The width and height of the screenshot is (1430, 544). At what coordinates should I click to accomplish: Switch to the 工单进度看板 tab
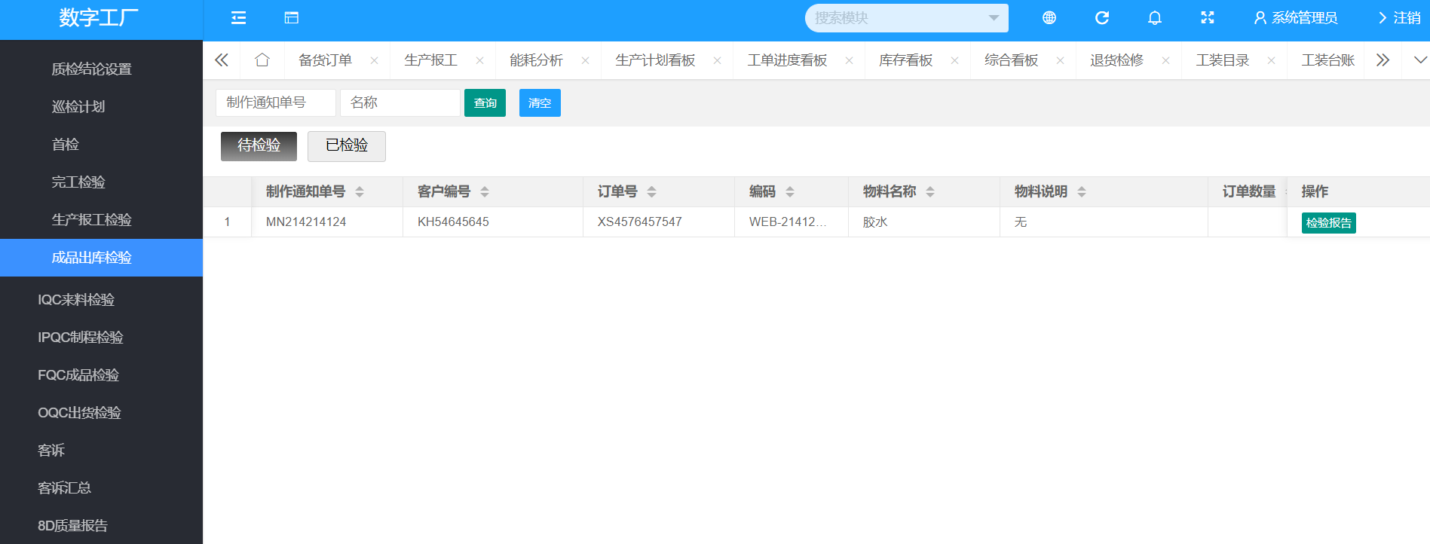[x=787, y=60]
